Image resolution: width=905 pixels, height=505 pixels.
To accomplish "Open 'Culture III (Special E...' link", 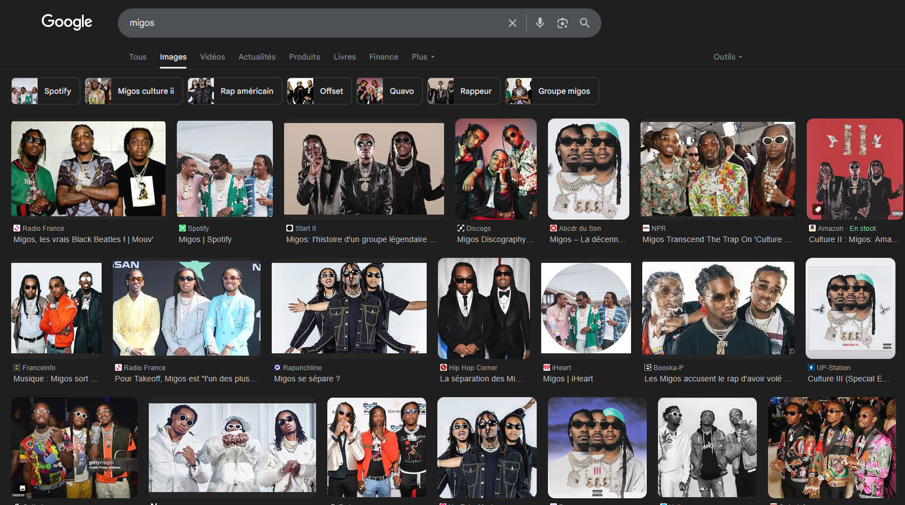I will point(848,379).
